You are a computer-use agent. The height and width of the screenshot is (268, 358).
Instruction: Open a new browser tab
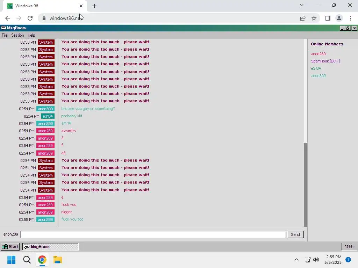click(x=94, y=6)
